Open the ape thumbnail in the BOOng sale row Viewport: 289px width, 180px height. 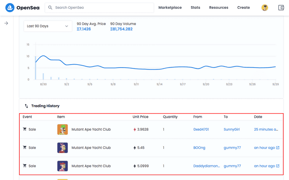62,148
